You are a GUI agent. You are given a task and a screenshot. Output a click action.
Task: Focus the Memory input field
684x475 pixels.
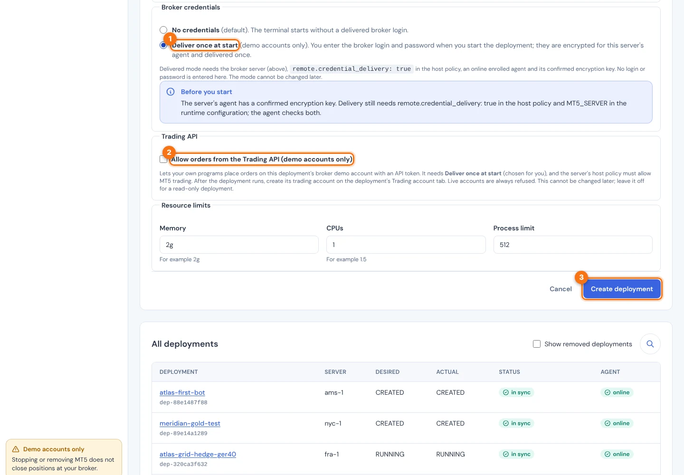pos(239,245)
